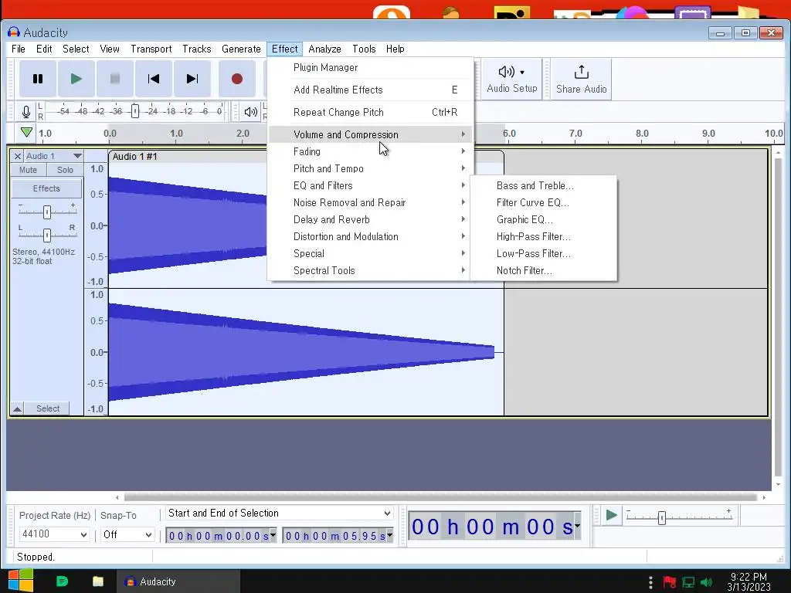Screen dimensions: 791x593
Task: Click the Share Audio button
Action: tap(581, 80)
